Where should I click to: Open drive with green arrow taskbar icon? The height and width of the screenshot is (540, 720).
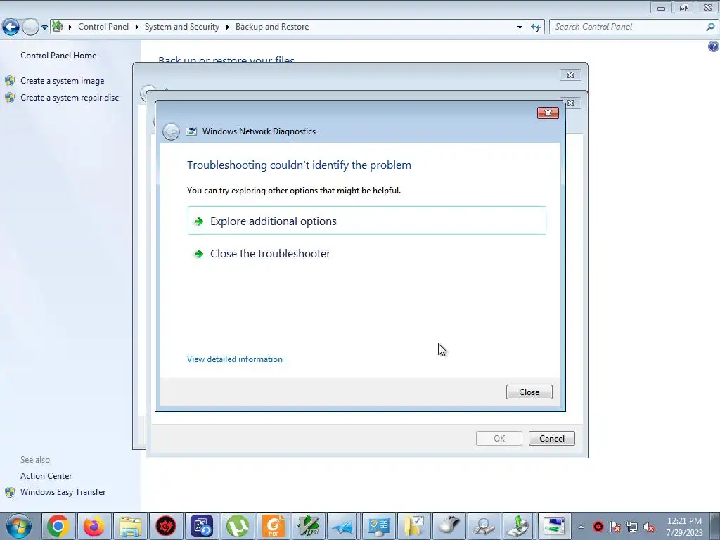[520, 526]
